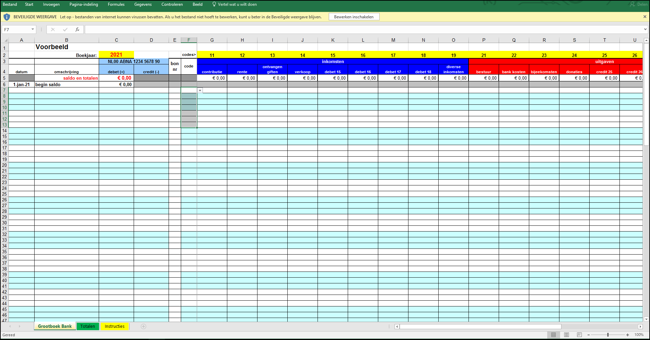Click the Name Box showing F7
The height and width of the screenshot is (340, 650).
pyautogui.click(x=16, y=29)
